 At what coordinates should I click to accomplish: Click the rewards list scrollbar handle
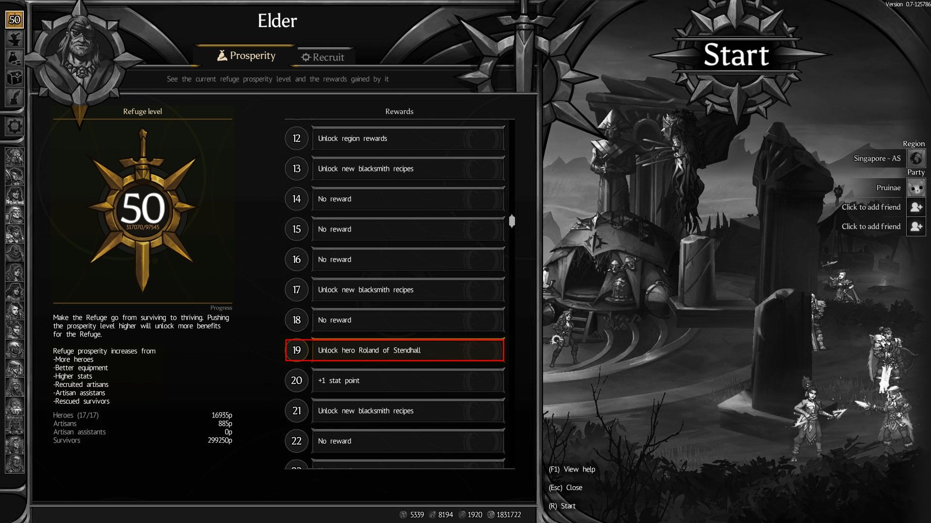coord(512,221)
